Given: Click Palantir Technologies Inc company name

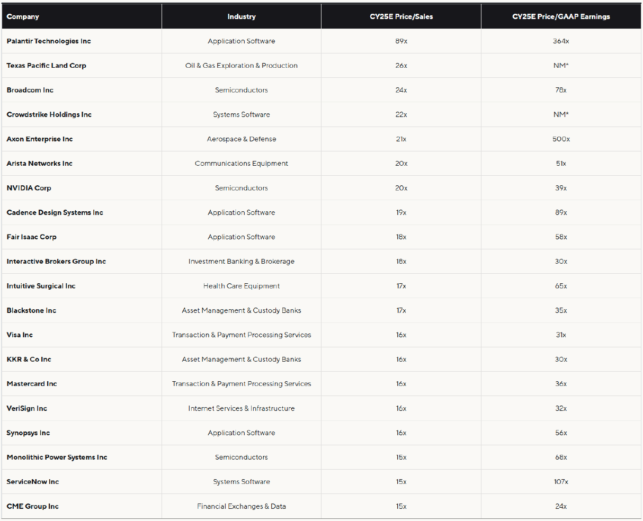Looking at the screenshot, I should [x=49, y=41].
